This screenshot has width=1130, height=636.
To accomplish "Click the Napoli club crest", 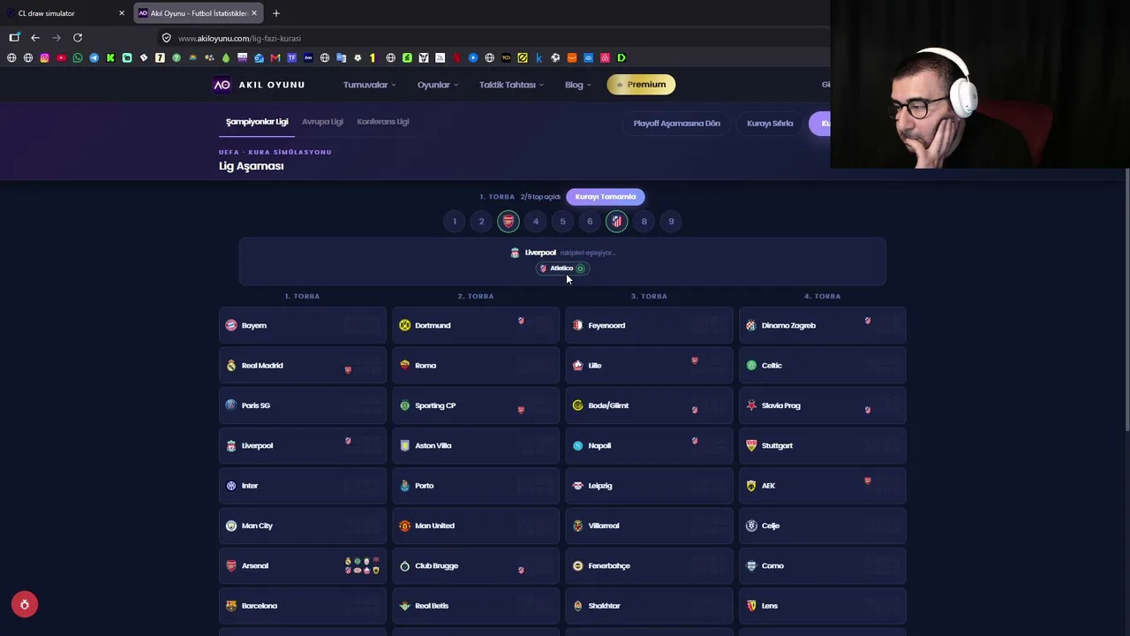I will click(x=578, y=446).
